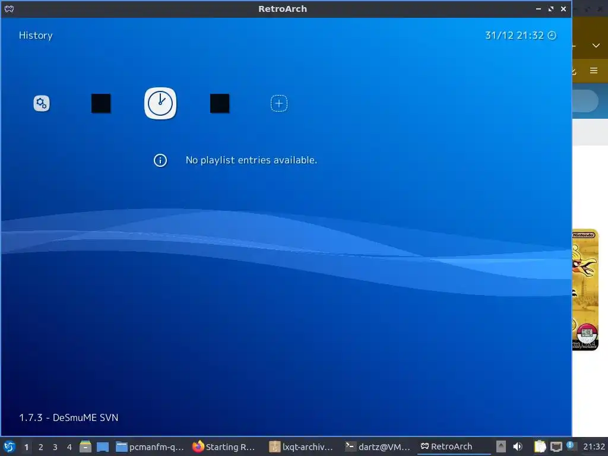Click the network monitor tray icon
The width and height of the screenshot is (608, 456).
pos(556,446)
